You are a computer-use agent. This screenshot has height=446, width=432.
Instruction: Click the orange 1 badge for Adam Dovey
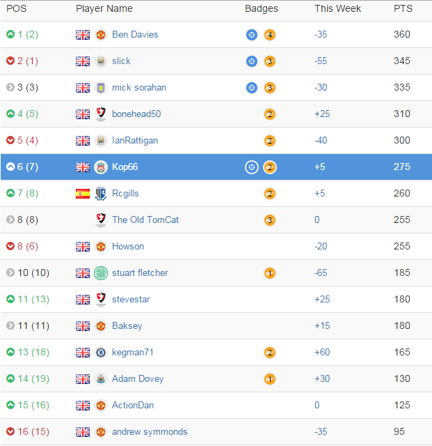(x=269, y=379)
